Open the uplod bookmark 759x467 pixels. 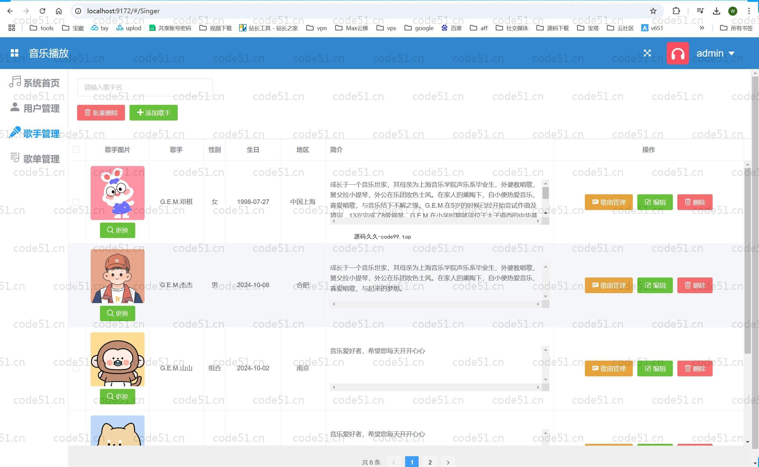pos(128,28)
